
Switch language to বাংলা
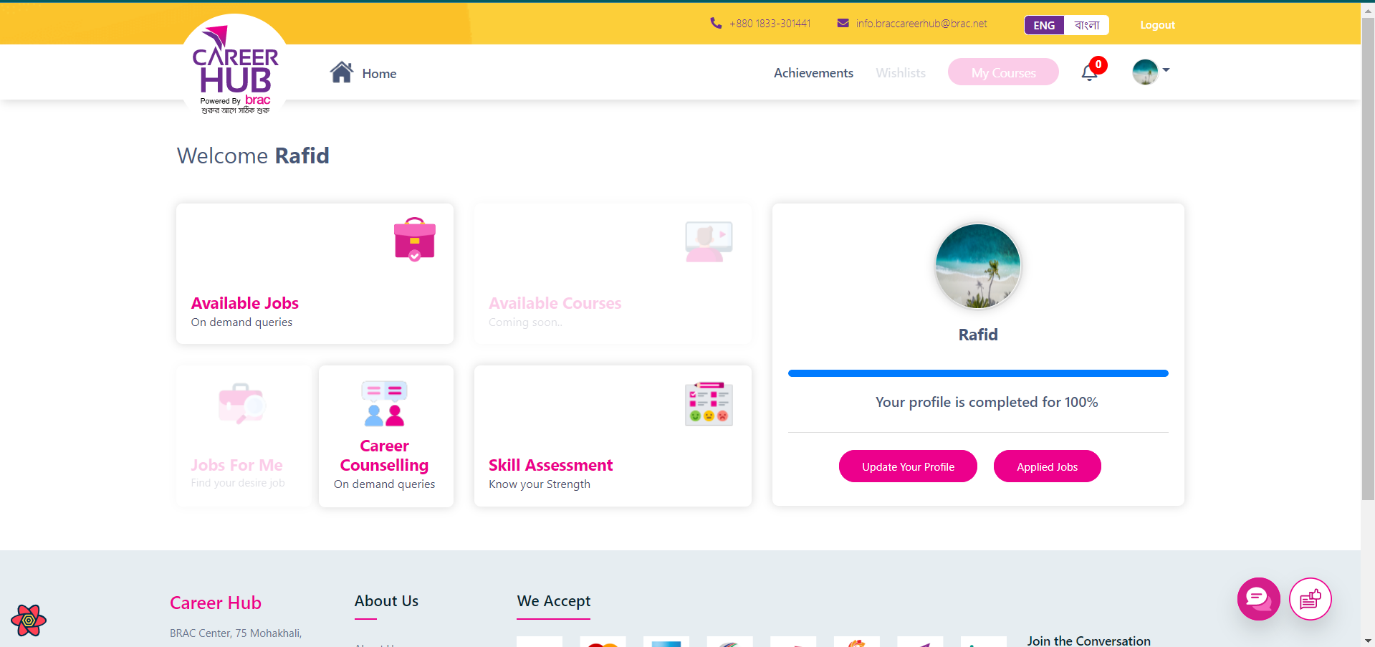(x=1086, y=25)
